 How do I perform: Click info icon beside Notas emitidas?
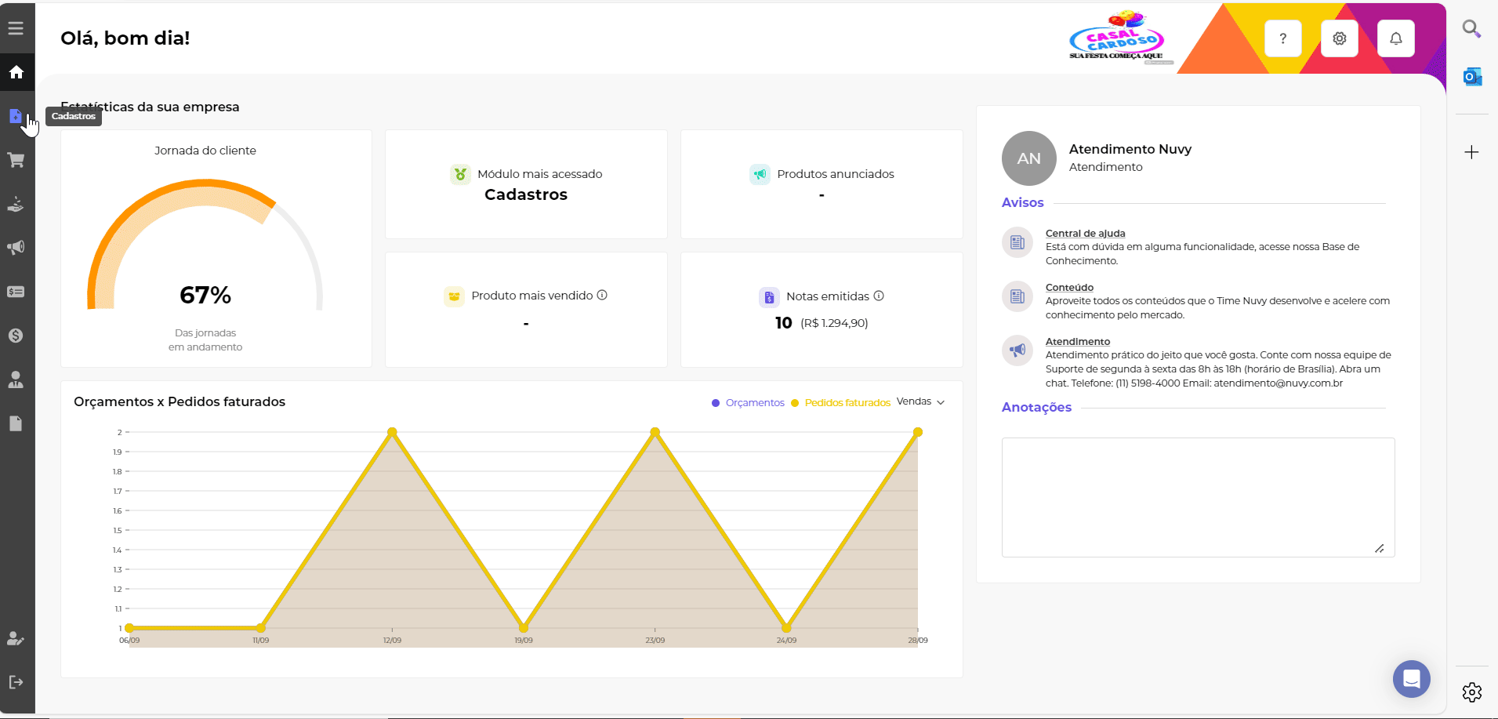pyautogui.click(x=879, y=296)
